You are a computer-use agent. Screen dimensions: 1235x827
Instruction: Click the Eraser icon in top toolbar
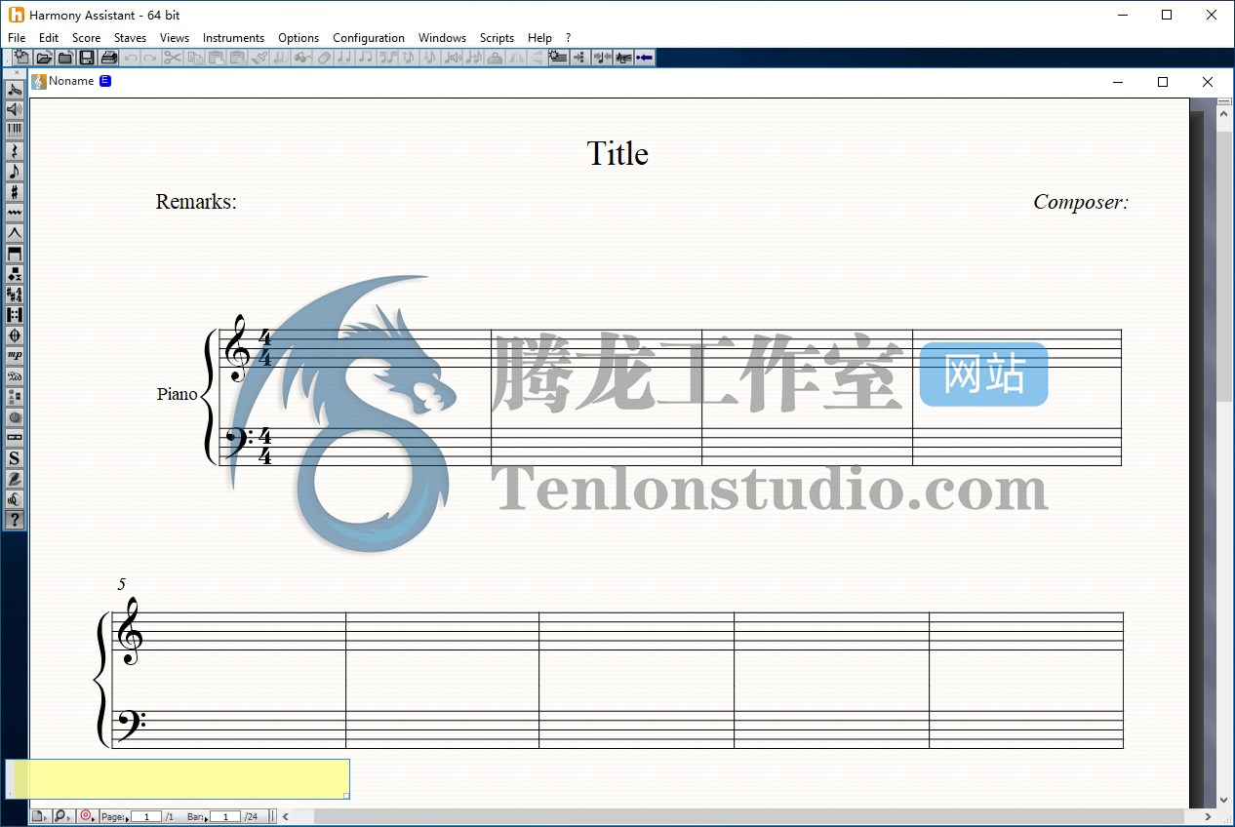click(325, 58)
